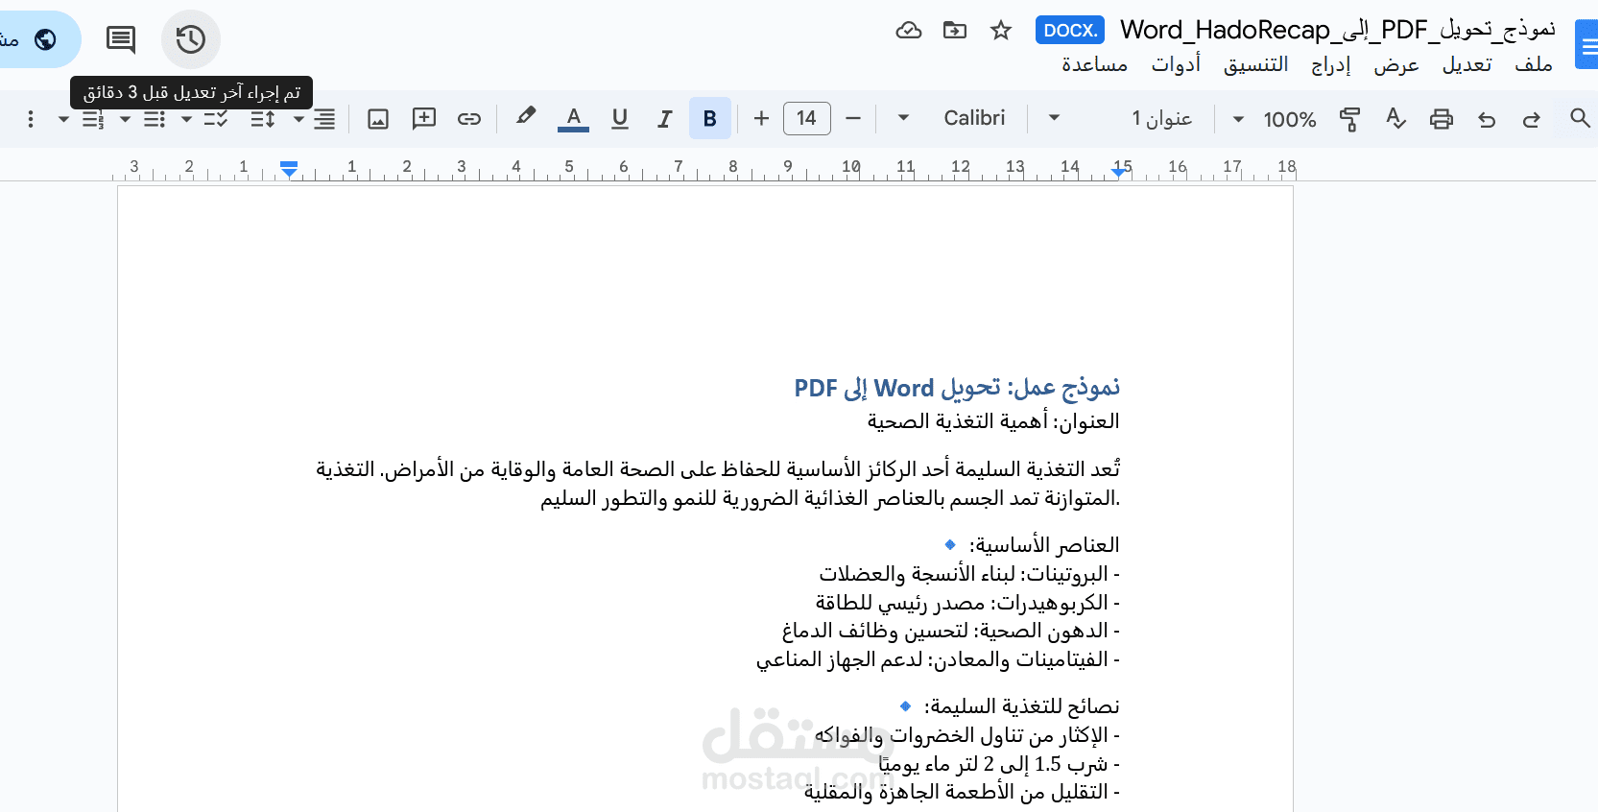Open the ملف (File) menu
1598x812 pixels.
[x=1534, y=64]
